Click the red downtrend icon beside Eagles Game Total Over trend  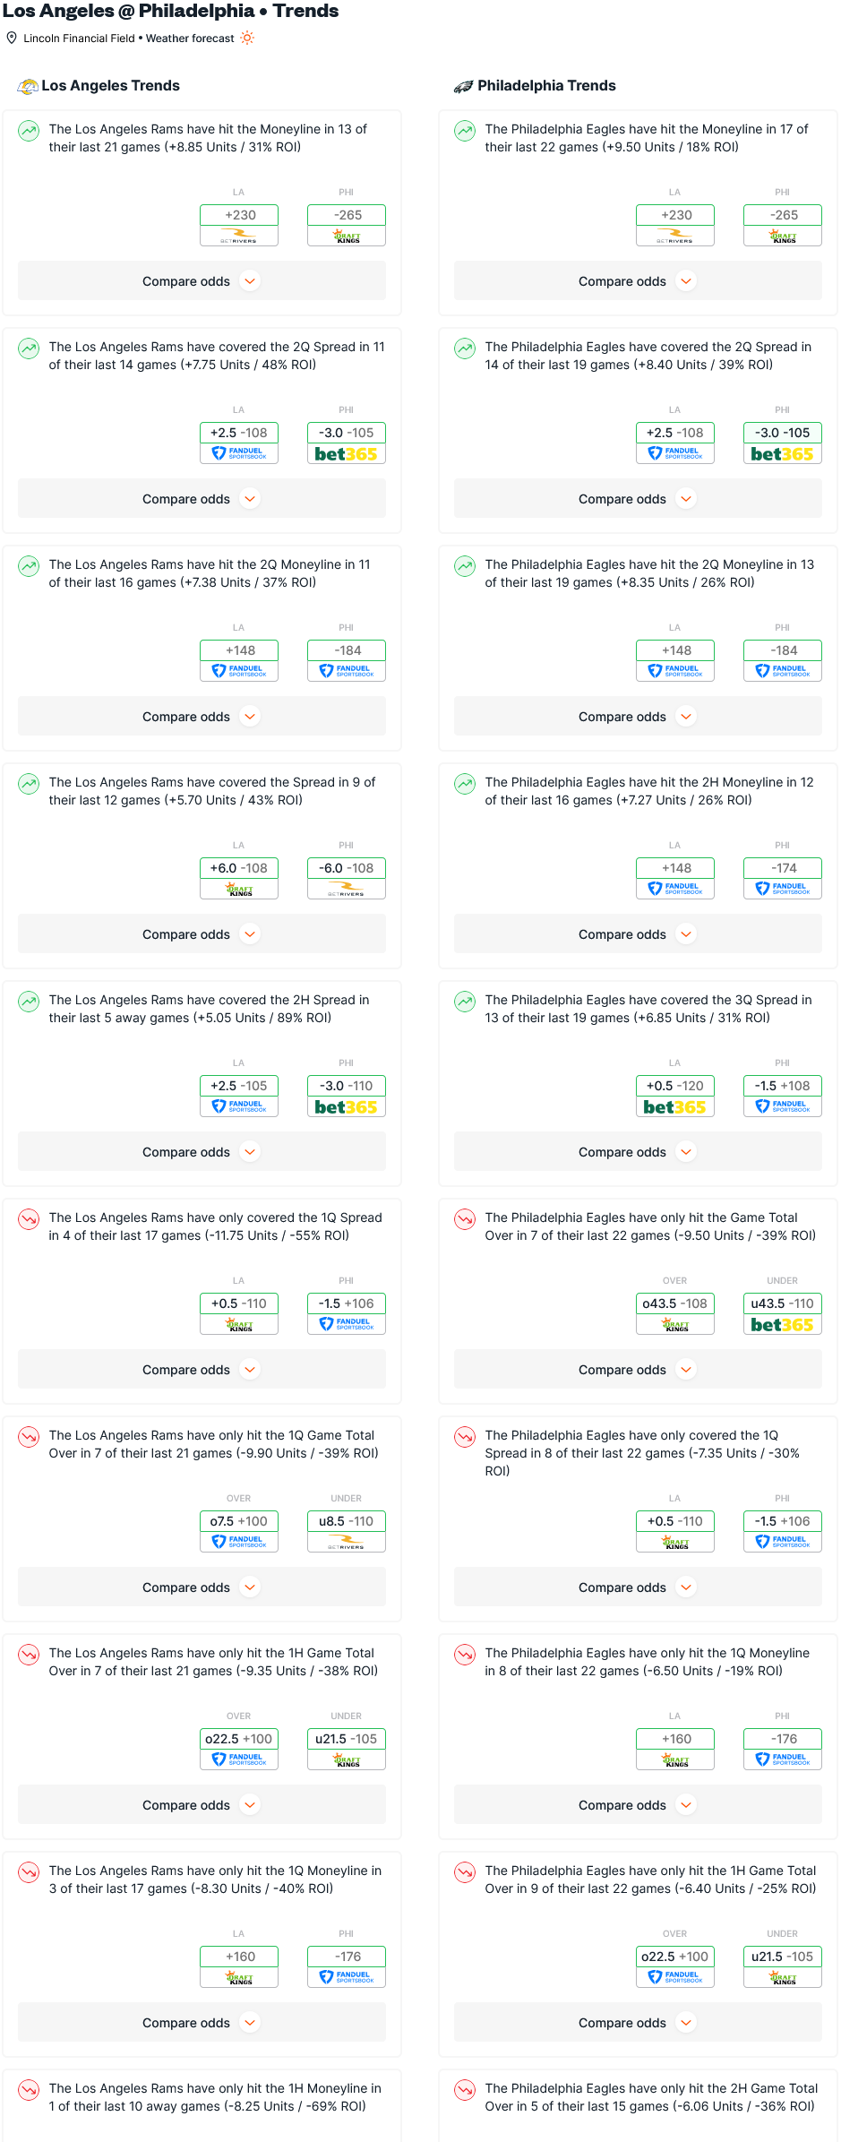pos(465,1219)
